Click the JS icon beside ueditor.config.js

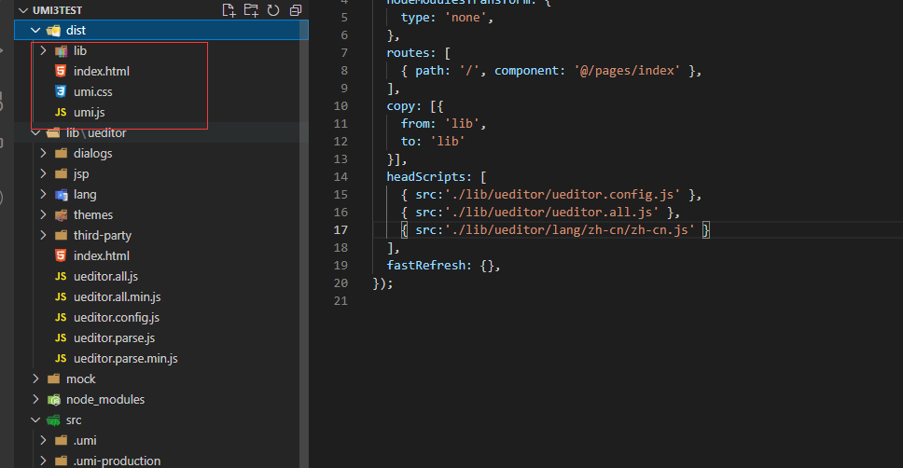[x=61, y=317]
